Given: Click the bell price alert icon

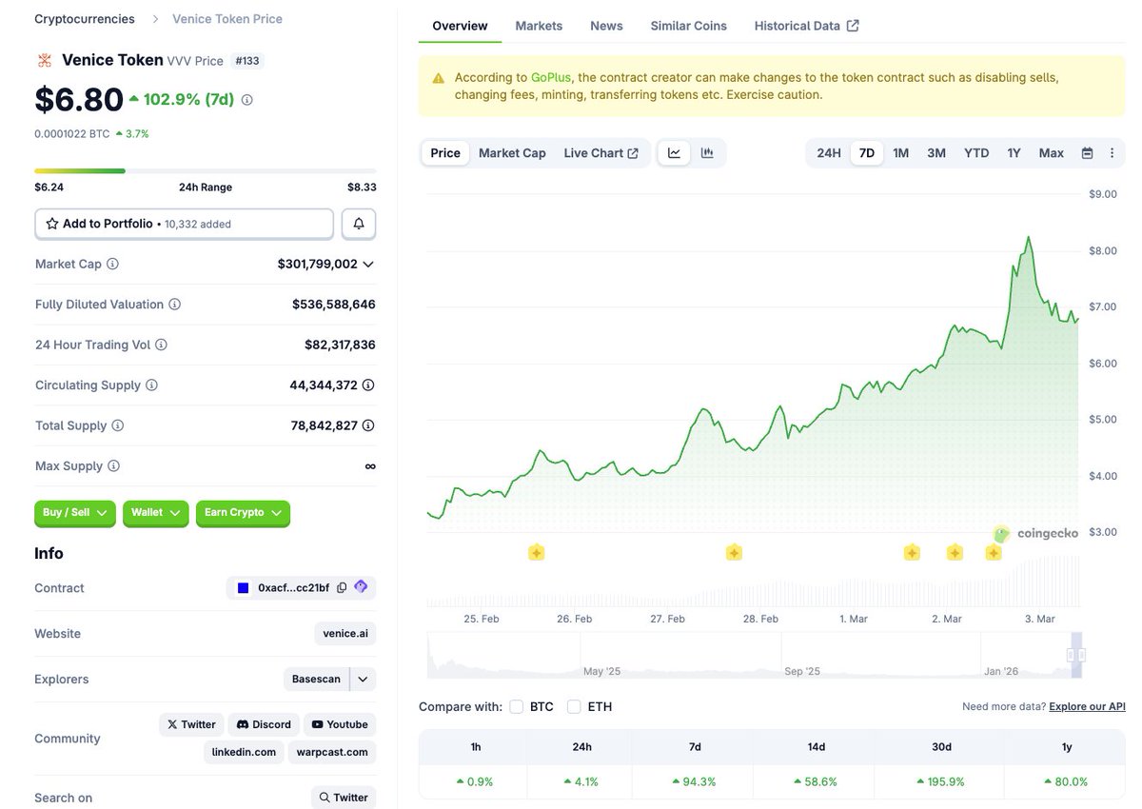Looking at the screenshot, I should coord(359,224).
